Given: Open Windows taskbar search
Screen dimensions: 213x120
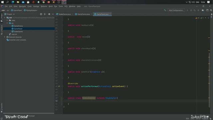Looking at the screenshot, I should [7, 2].
